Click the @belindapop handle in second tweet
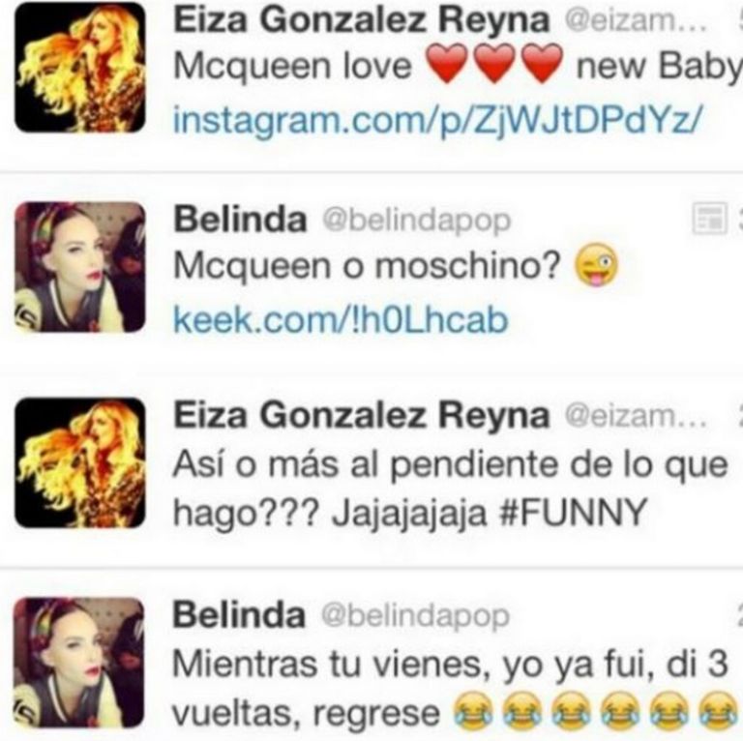Image resolution: width=743 pixels, height=741 pixels. point(417,221)
